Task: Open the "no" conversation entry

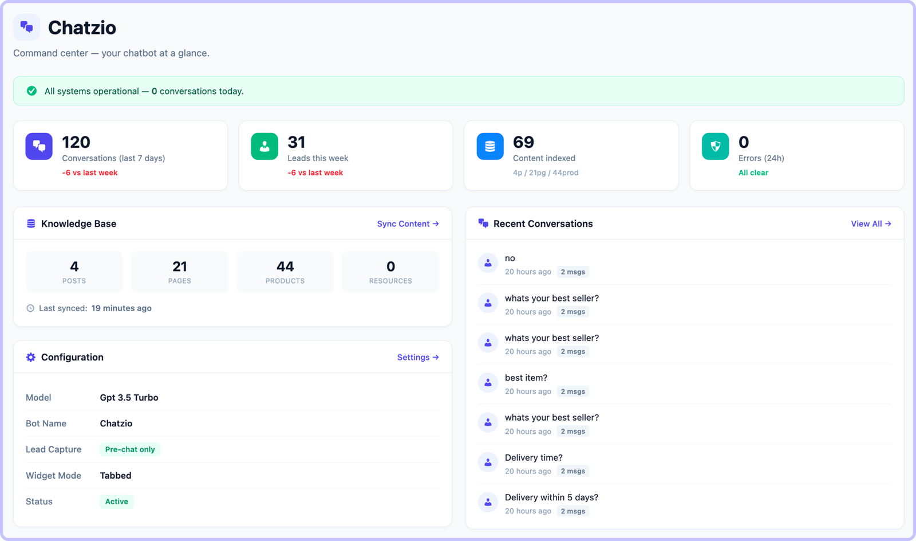Action: pyautogui.click(x=510, y=258)
